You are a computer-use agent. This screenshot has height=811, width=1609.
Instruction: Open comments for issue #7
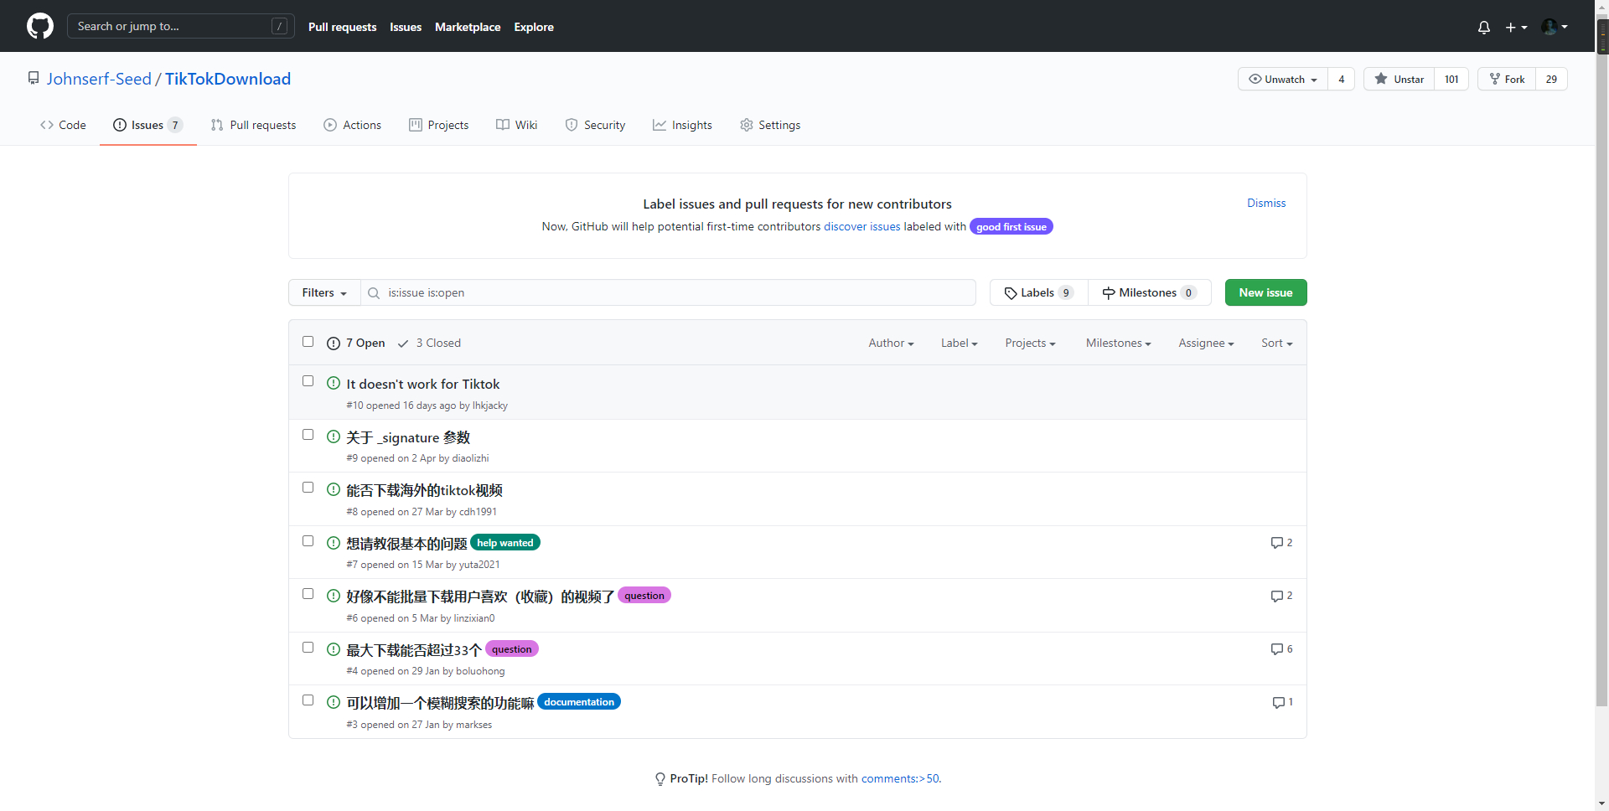[1281, 543]
